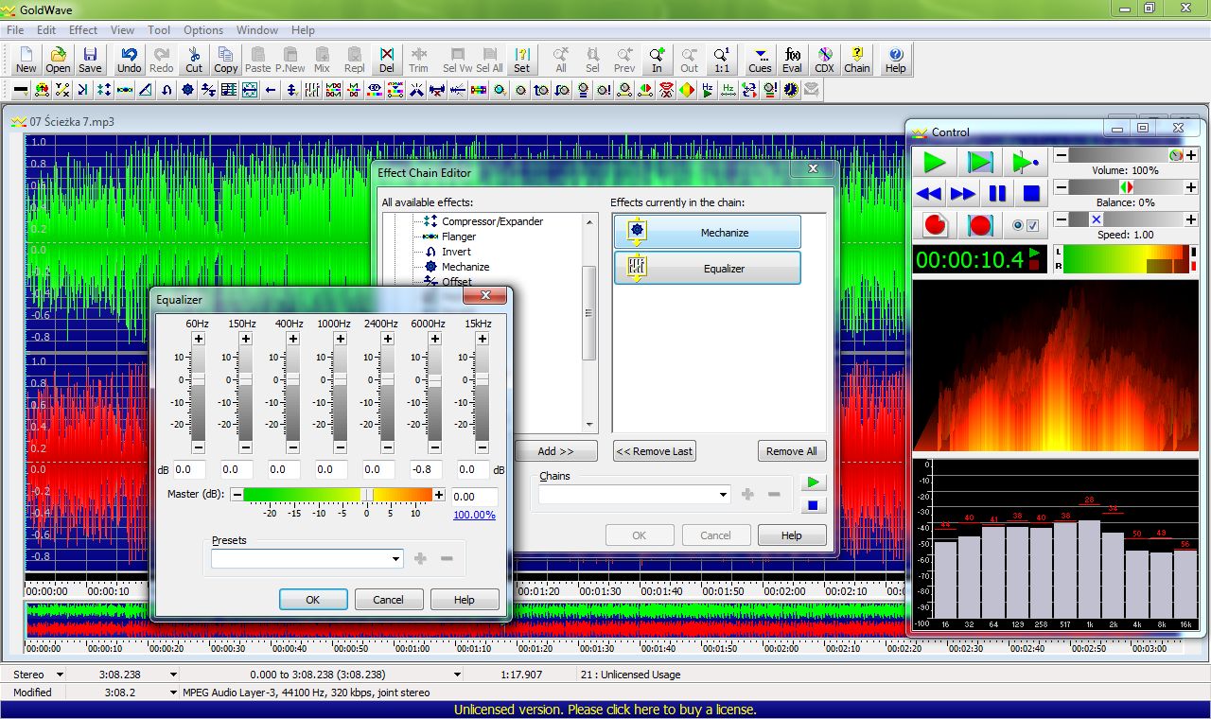Decrease the 15kHz band with its minus button
This screenshot has height=719, width=1211.
[483, 447]
